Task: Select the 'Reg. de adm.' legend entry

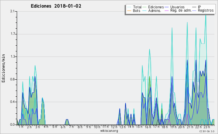Action: pos(181,11)
